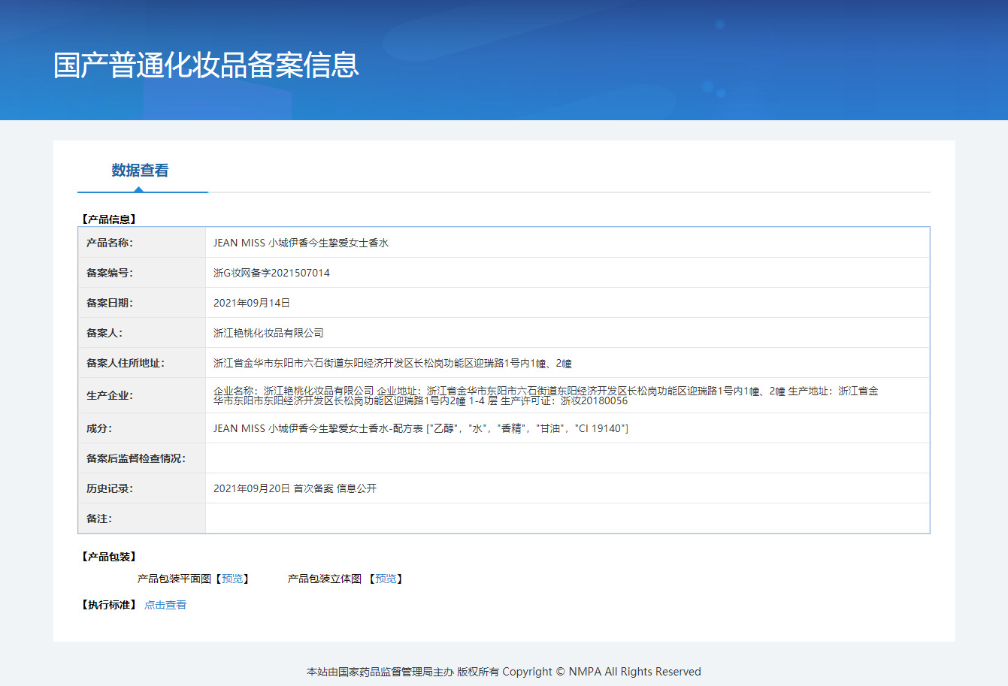Screen dimensions: 1008x686
Task: Click the 生产企业 label
Action: click(x=110, y=395)
